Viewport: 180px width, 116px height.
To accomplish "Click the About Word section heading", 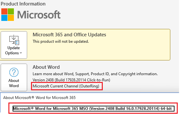I will 46,67.
